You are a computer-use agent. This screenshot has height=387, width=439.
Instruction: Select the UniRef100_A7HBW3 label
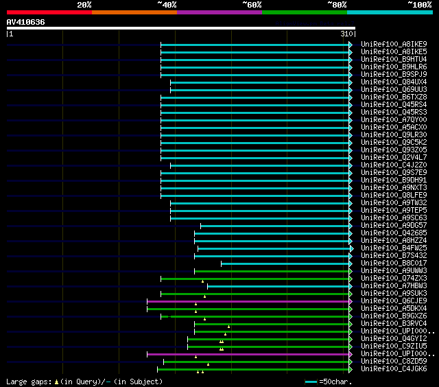[394, 286]
